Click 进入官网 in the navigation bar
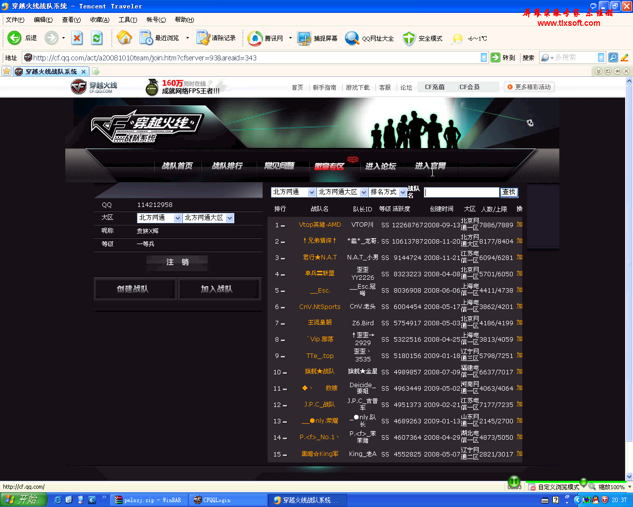 (430, 166)
